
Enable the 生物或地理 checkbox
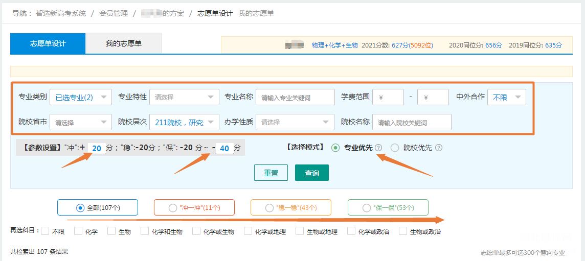(x=300, y=231)
